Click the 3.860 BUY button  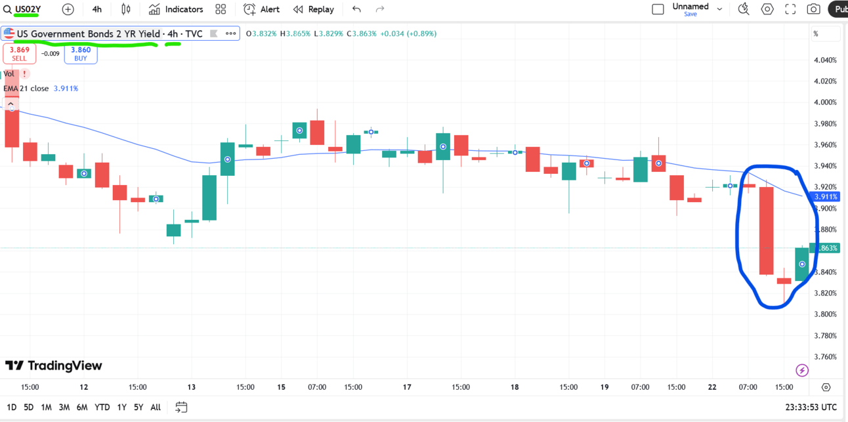(x=81, y=54)
